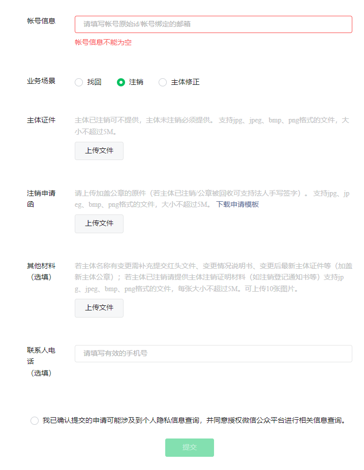364x470 pixels.
Task: Click the 主体已注销可不提供 hint text
Action: [212, 126]
